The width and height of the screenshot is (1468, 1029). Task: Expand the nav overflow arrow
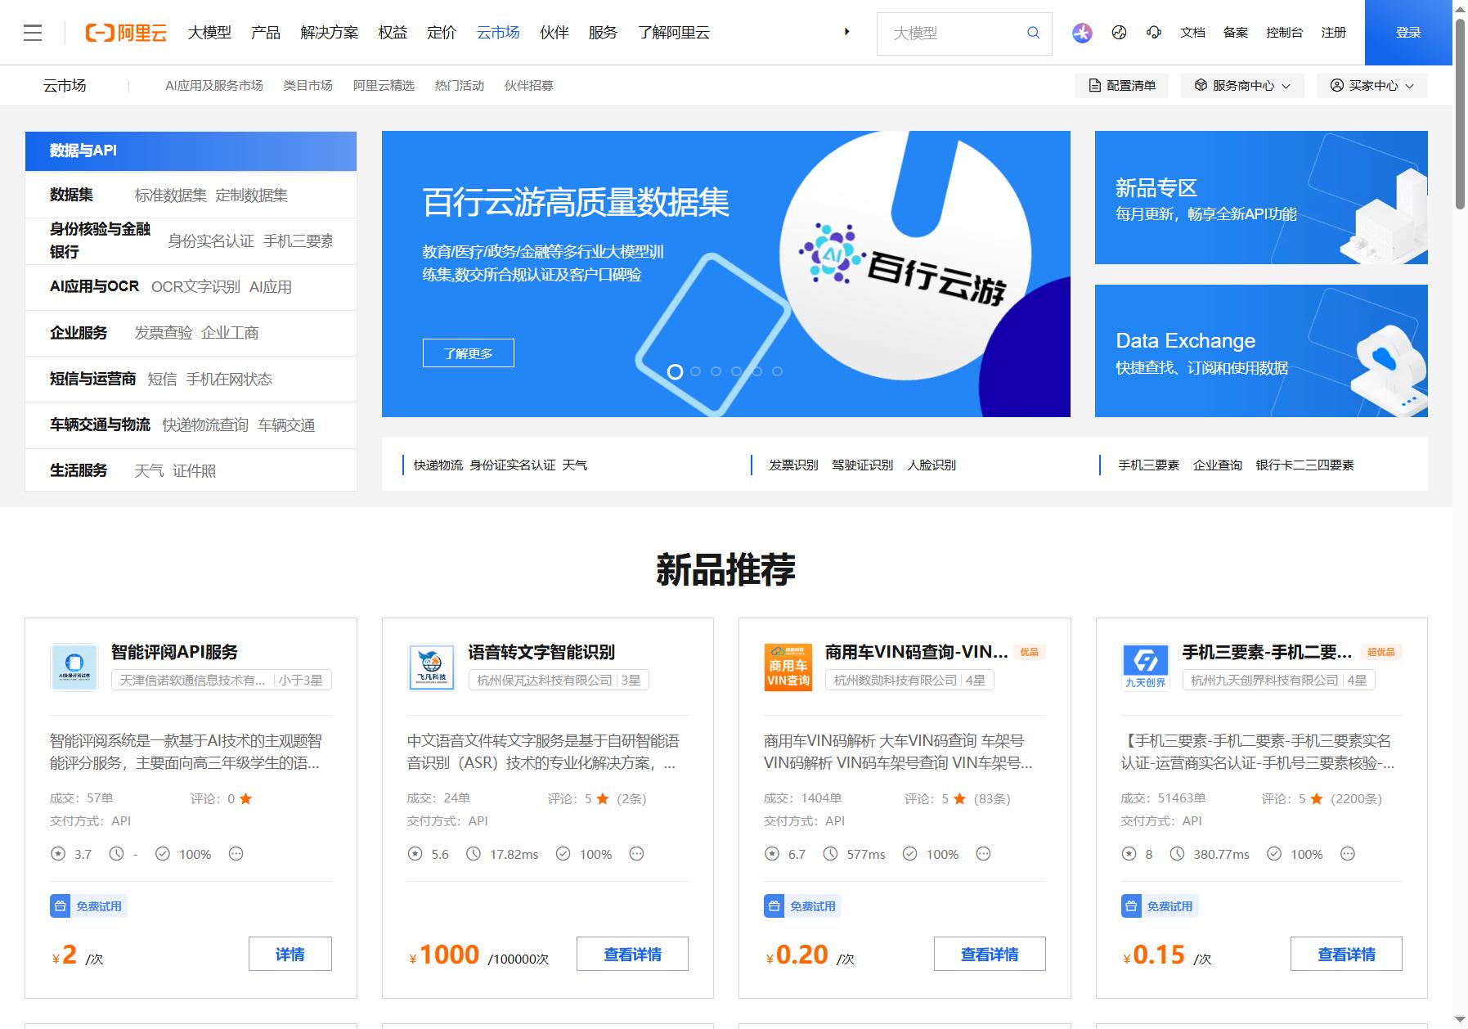coord(846,32)
